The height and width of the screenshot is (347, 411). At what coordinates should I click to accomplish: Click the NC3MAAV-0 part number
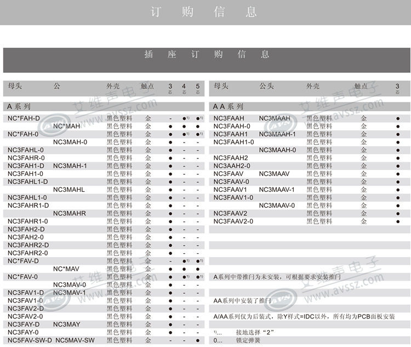[277, 206]
